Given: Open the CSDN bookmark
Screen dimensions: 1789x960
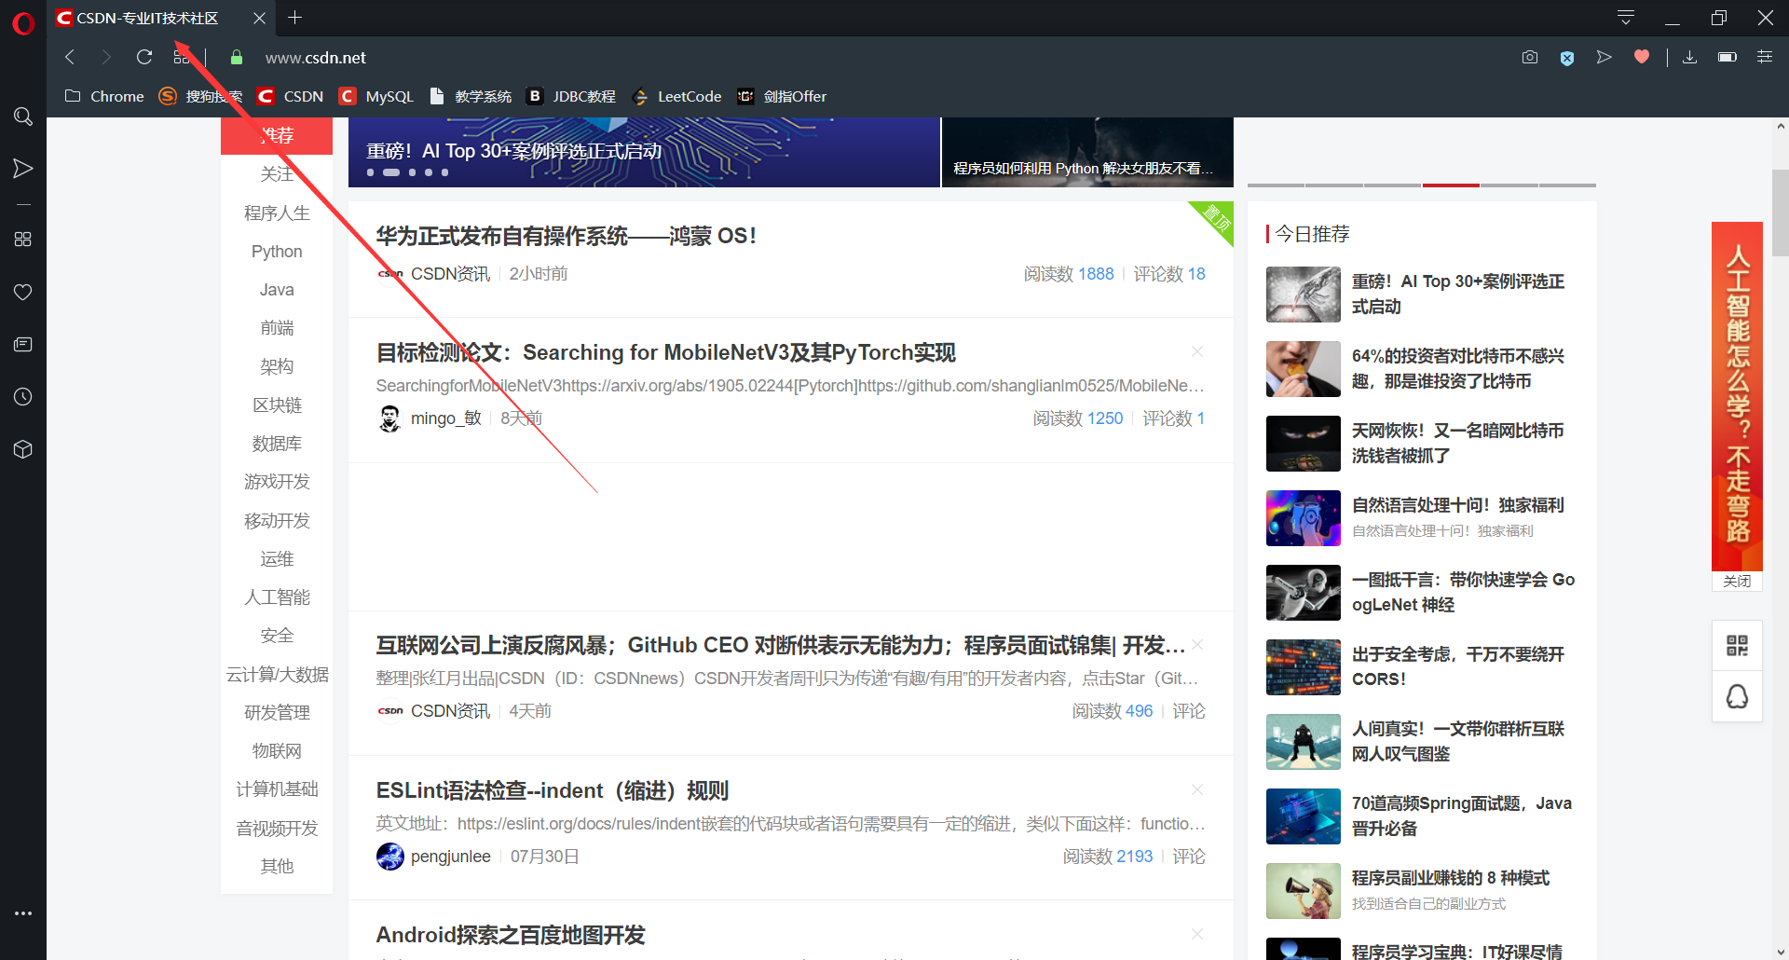Looking at the screenshot, I should [x=291, y=96].
